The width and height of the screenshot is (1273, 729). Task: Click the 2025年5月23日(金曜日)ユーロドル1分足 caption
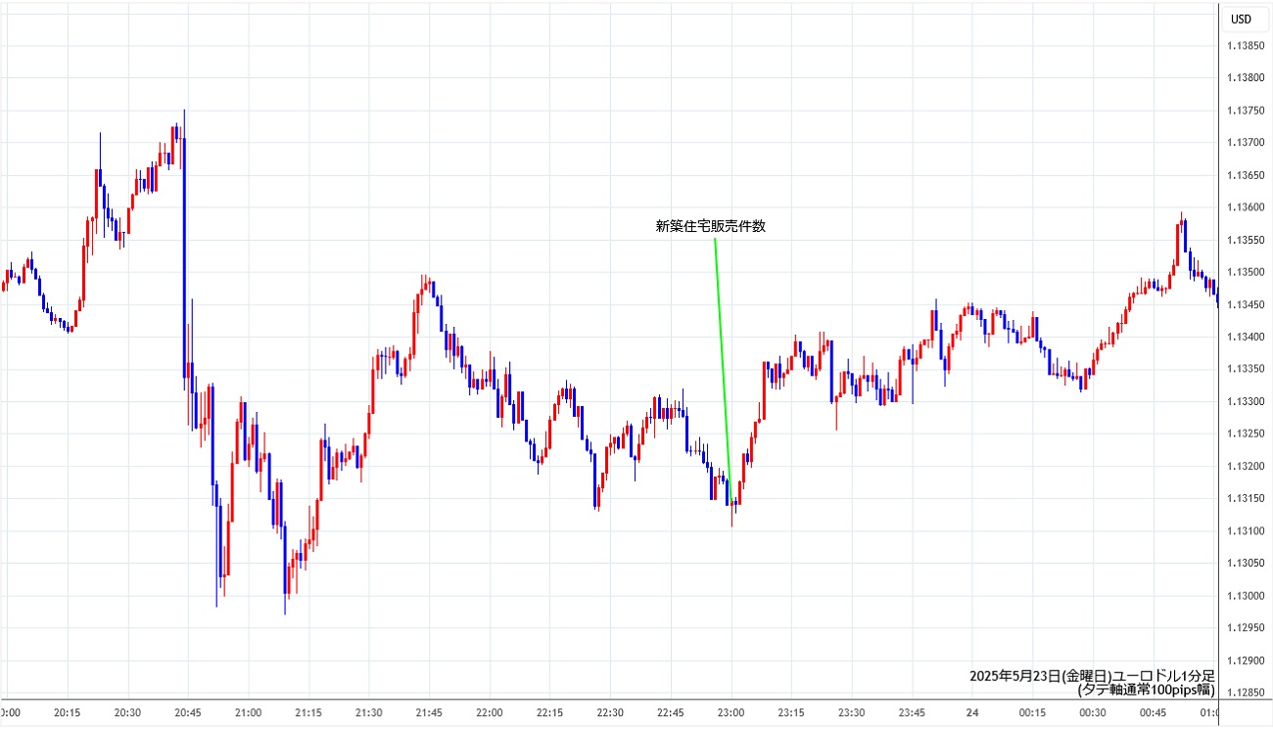point(1092,676)
